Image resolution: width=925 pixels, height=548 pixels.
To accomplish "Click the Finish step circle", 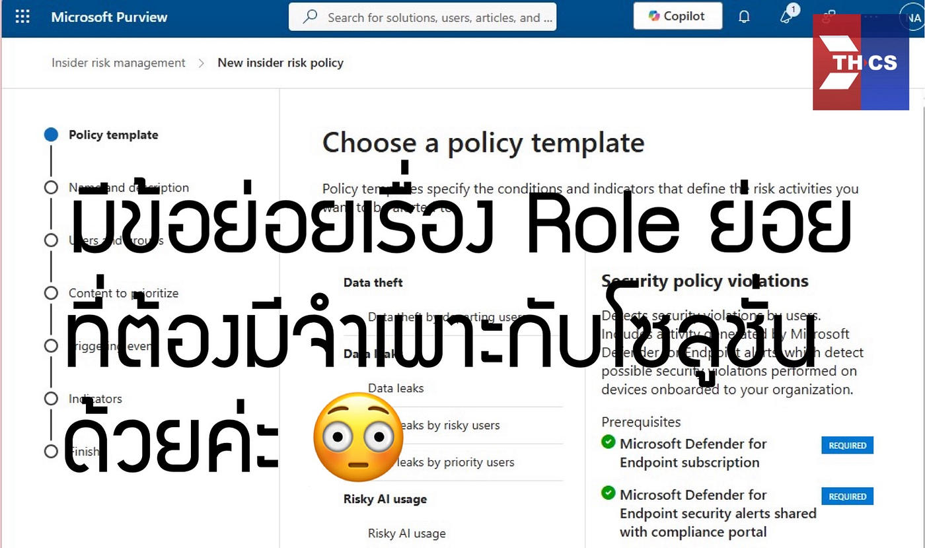I will point(52,451).
